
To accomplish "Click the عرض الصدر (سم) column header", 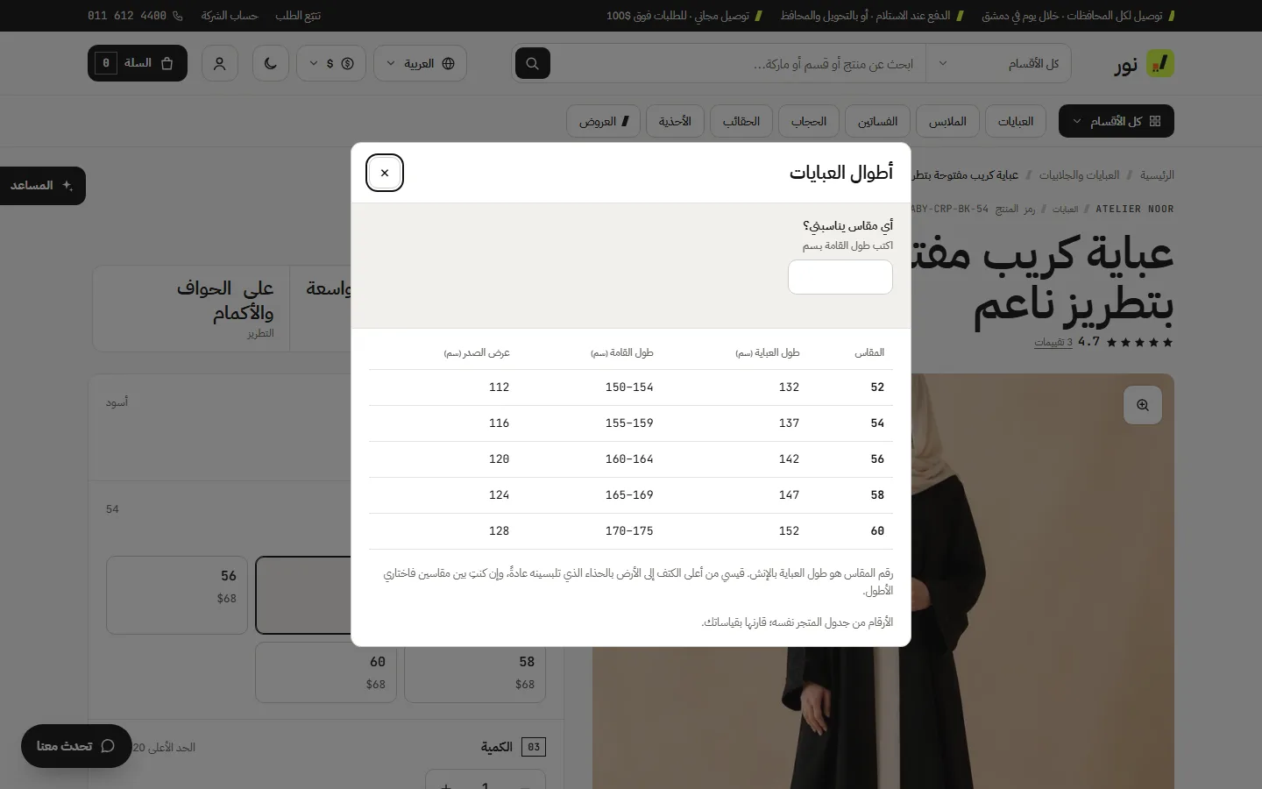I will pos(477,352).
